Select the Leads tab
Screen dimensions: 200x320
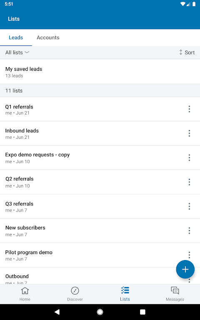coord(16,37)
